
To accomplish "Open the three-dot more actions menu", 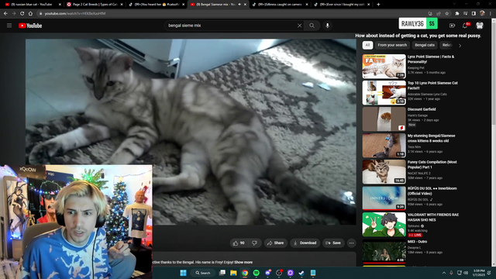I will [351, 243].
